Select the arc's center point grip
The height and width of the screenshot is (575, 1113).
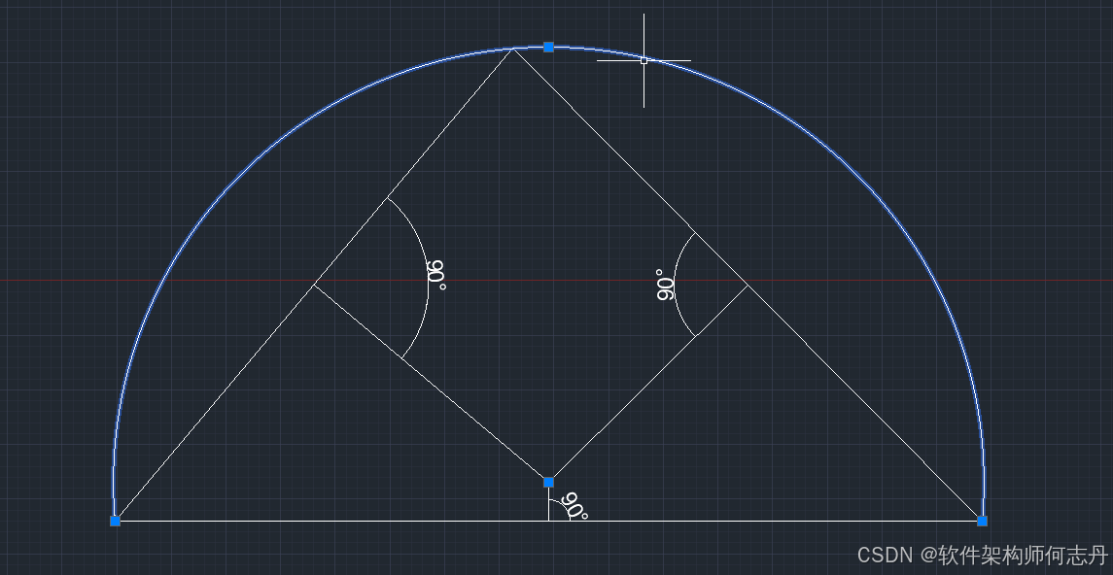[548, 482]
